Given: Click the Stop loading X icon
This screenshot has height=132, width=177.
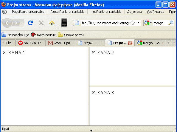Looking at the screenshot, I should click(x=41, y=23).
